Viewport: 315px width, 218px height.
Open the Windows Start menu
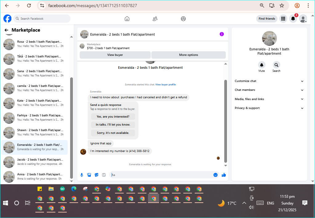click(x=6, y=203)
